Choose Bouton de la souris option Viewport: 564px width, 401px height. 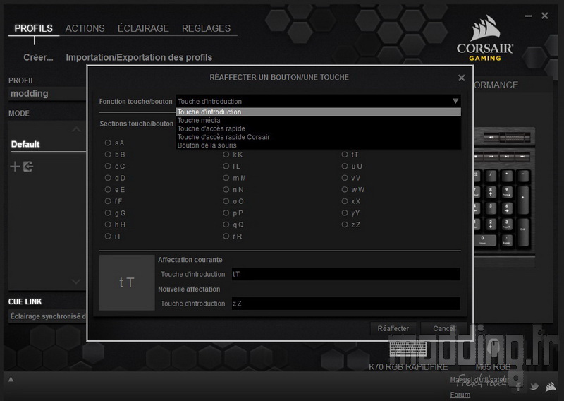(318, 145)
